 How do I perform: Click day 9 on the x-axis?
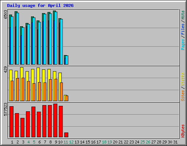tap(56, 142)
